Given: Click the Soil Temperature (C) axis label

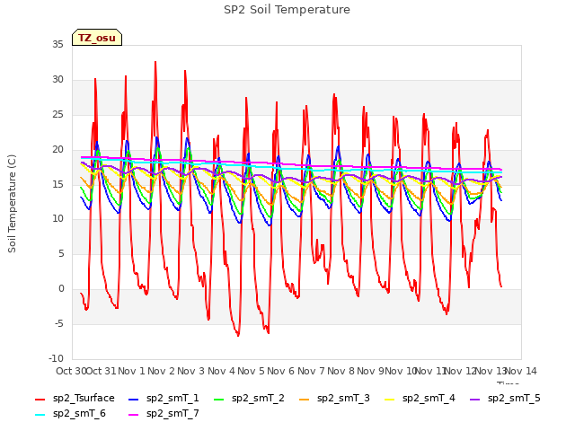Looking at the screenshot, I should pyautogui.click(x=12, y=204).
